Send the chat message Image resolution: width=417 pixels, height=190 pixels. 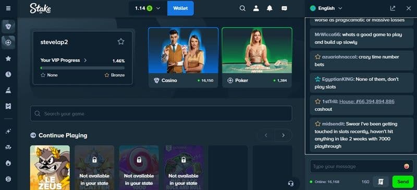pyautogui.click(x=403, y=182)
